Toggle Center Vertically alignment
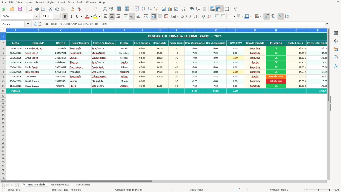 coord(132,16)
